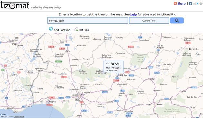Click the Add Location text
This screenshot has height=119, width=203.
point(62,30)
